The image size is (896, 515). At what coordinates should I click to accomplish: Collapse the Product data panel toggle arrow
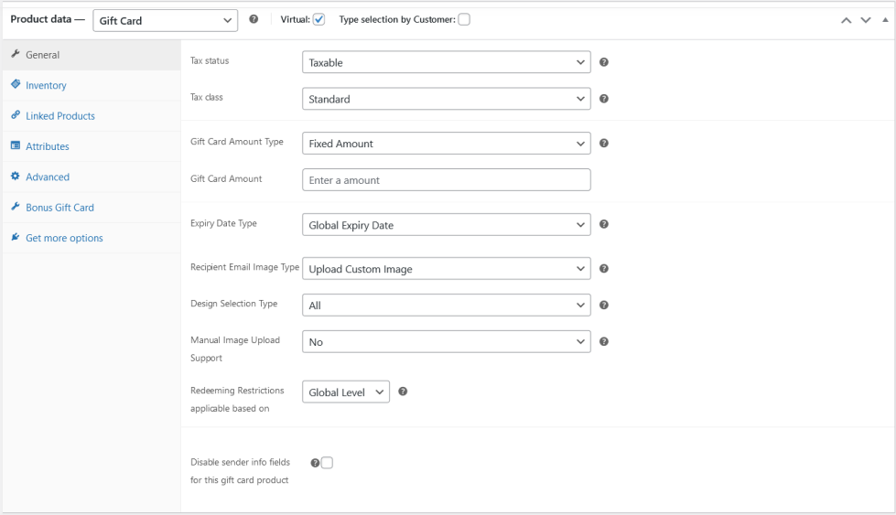click(x=883, y=21)
